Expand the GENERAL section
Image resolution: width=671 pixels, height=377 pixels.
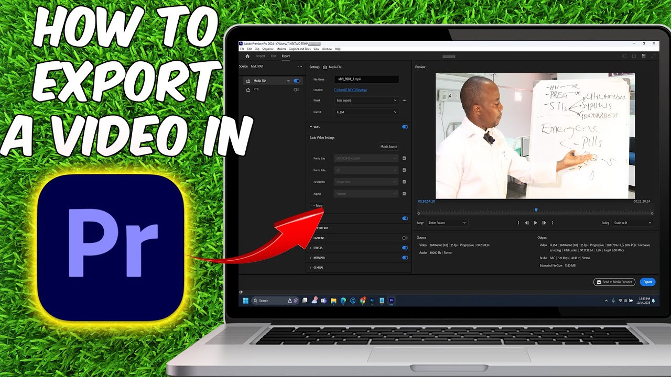[310, 268]
